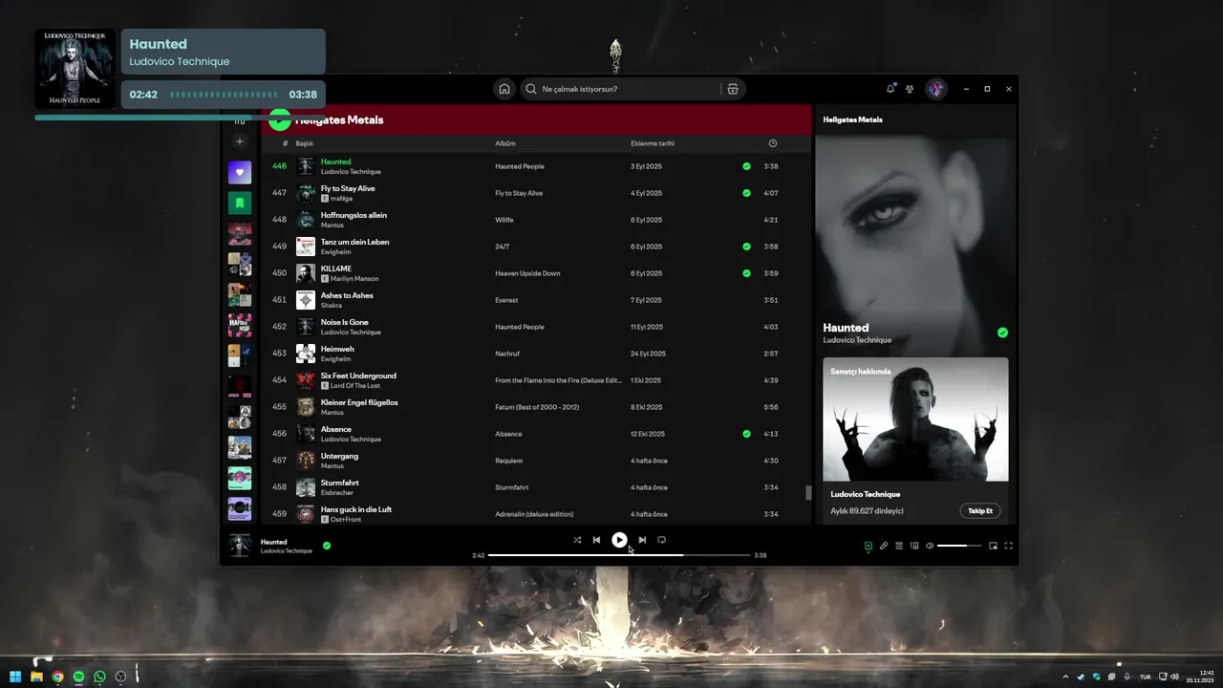Click the now playing album art in player bar
Image resolution: width=1223 pixels, height=688 pixels.
click(240, 546)
